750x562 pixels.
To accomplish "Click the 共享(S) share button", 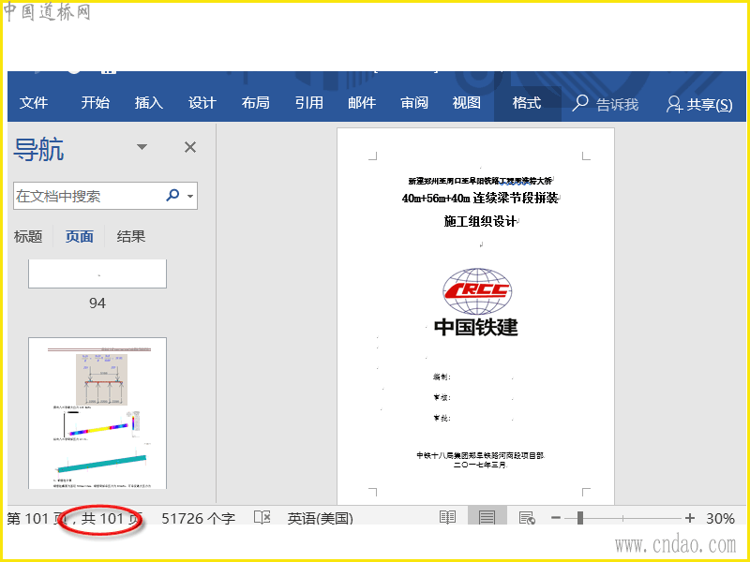I will [699, 104].
